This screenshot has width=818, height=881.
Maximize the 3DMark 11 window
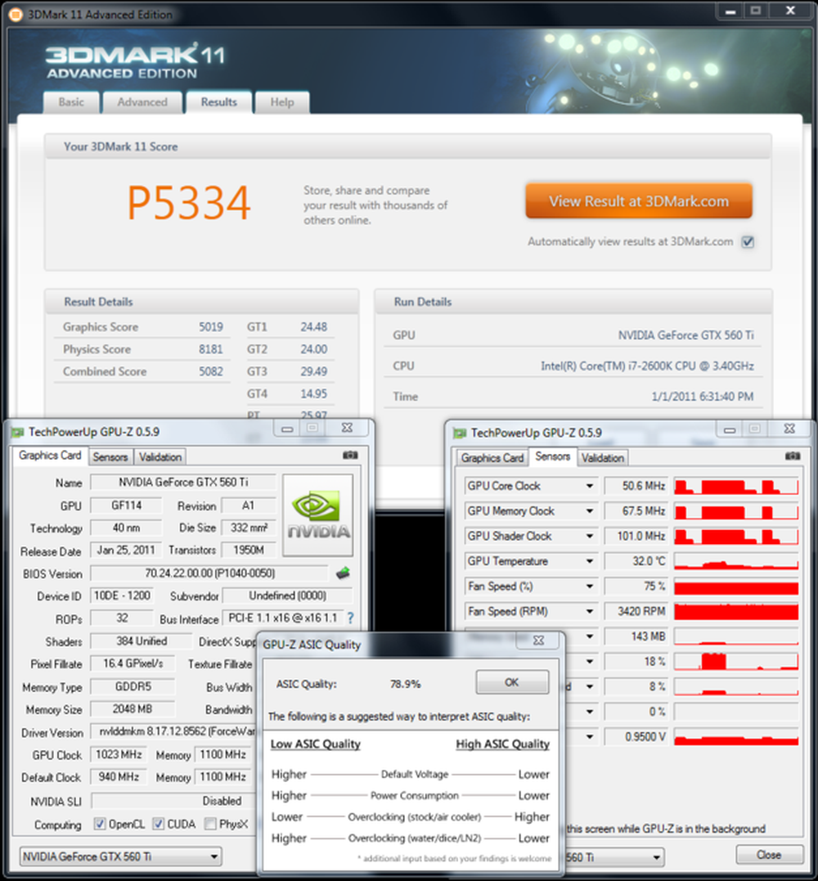(756, 10)
